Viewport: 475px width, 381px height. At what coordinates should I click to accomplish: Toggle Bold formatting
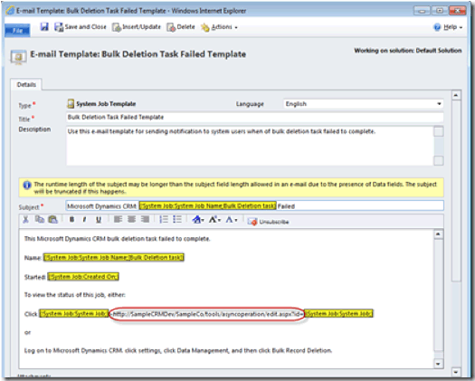[x=71, y=219]
